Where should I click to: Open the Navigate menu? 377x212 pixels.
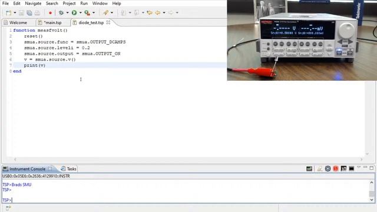click(x=33, y=4)
